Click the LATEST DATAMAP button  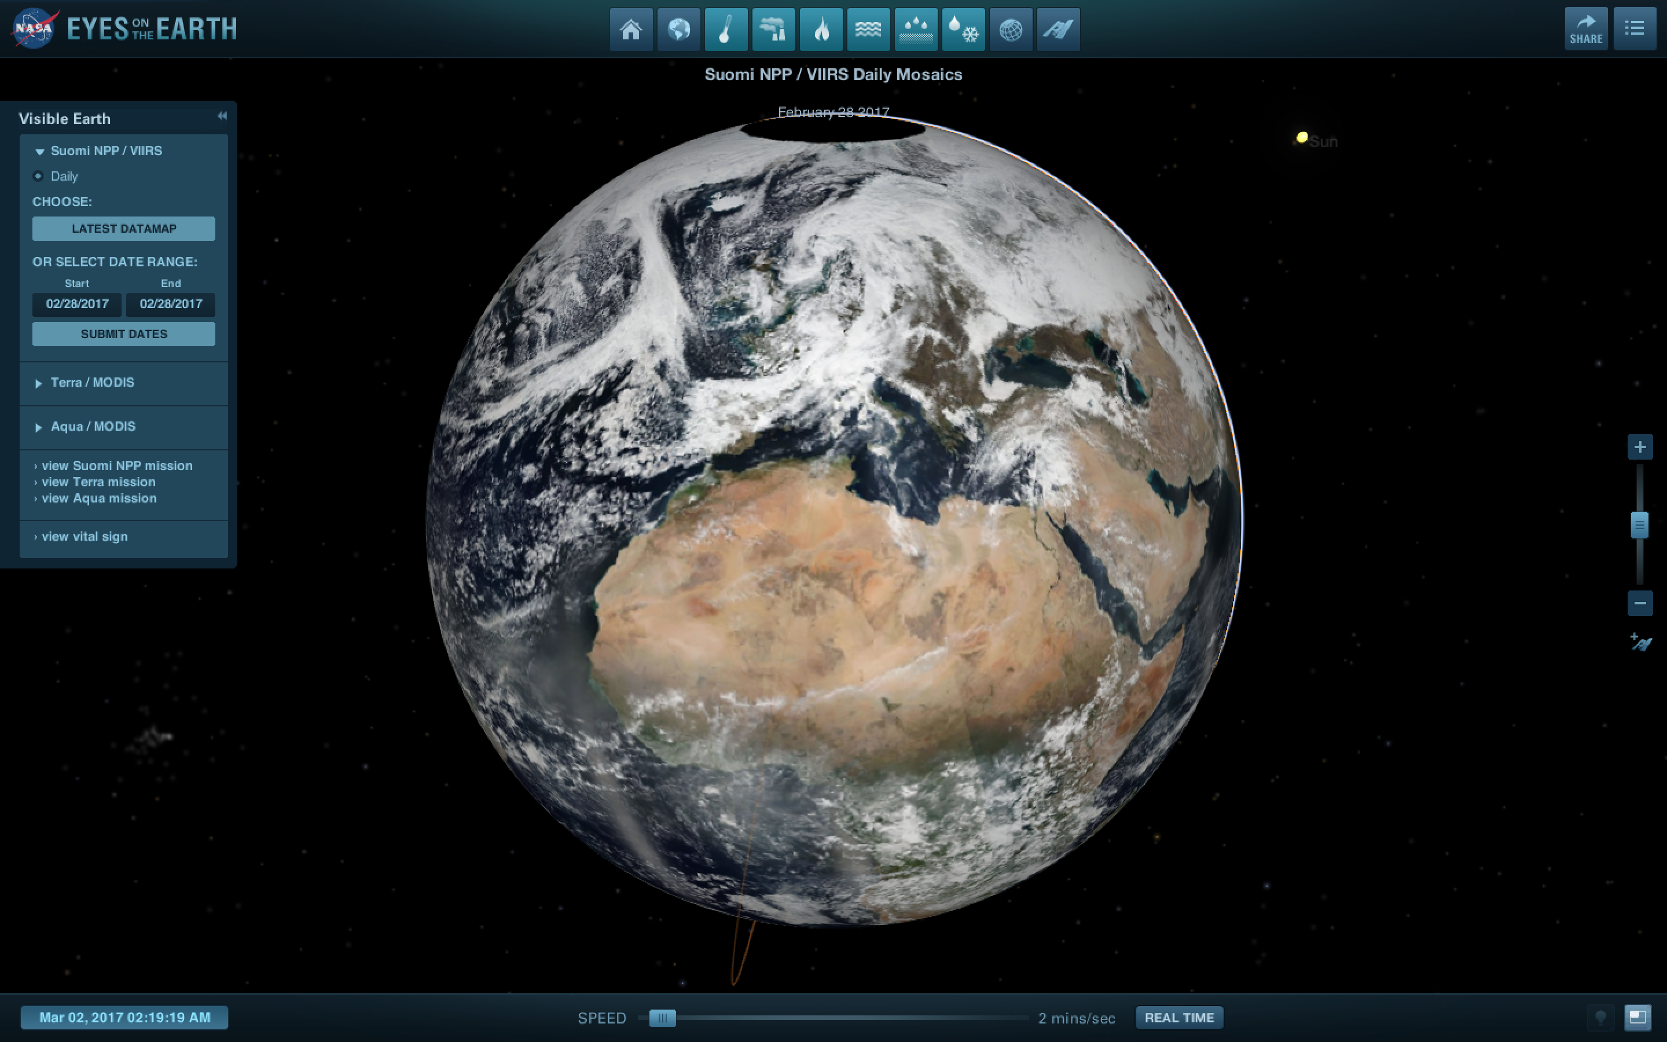click(x=124, y=229)
